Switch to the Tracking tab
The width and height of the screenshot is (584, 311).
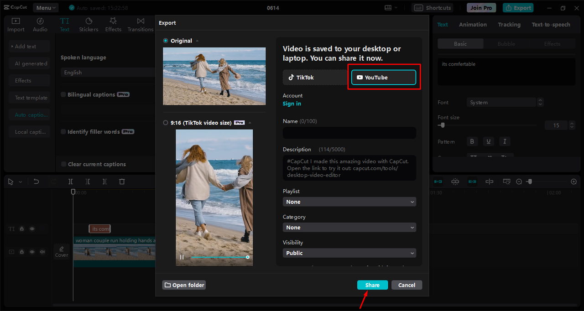pos(509,25)
